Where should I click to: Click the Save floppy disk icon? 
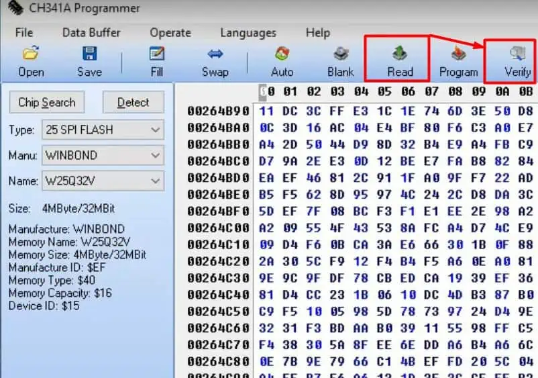point(89,54)
